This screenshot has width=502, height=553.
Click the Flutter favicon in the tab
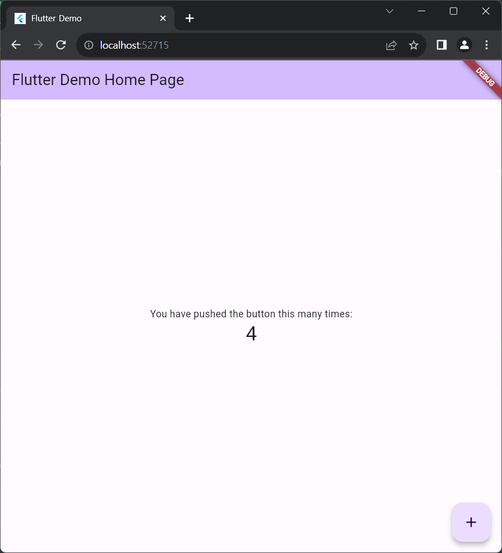click(x=20, y=18)
